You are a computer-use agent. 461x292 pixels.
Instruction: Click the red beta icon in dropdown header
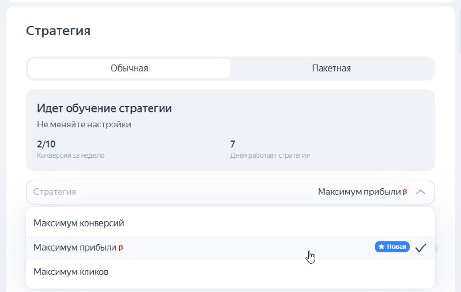(x=405, y=192)
